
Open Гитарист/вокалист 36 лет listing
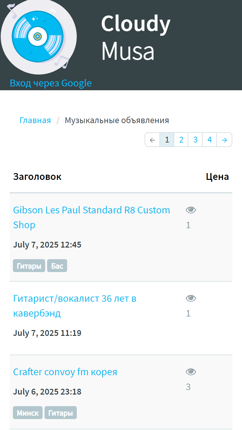(75, 306)
